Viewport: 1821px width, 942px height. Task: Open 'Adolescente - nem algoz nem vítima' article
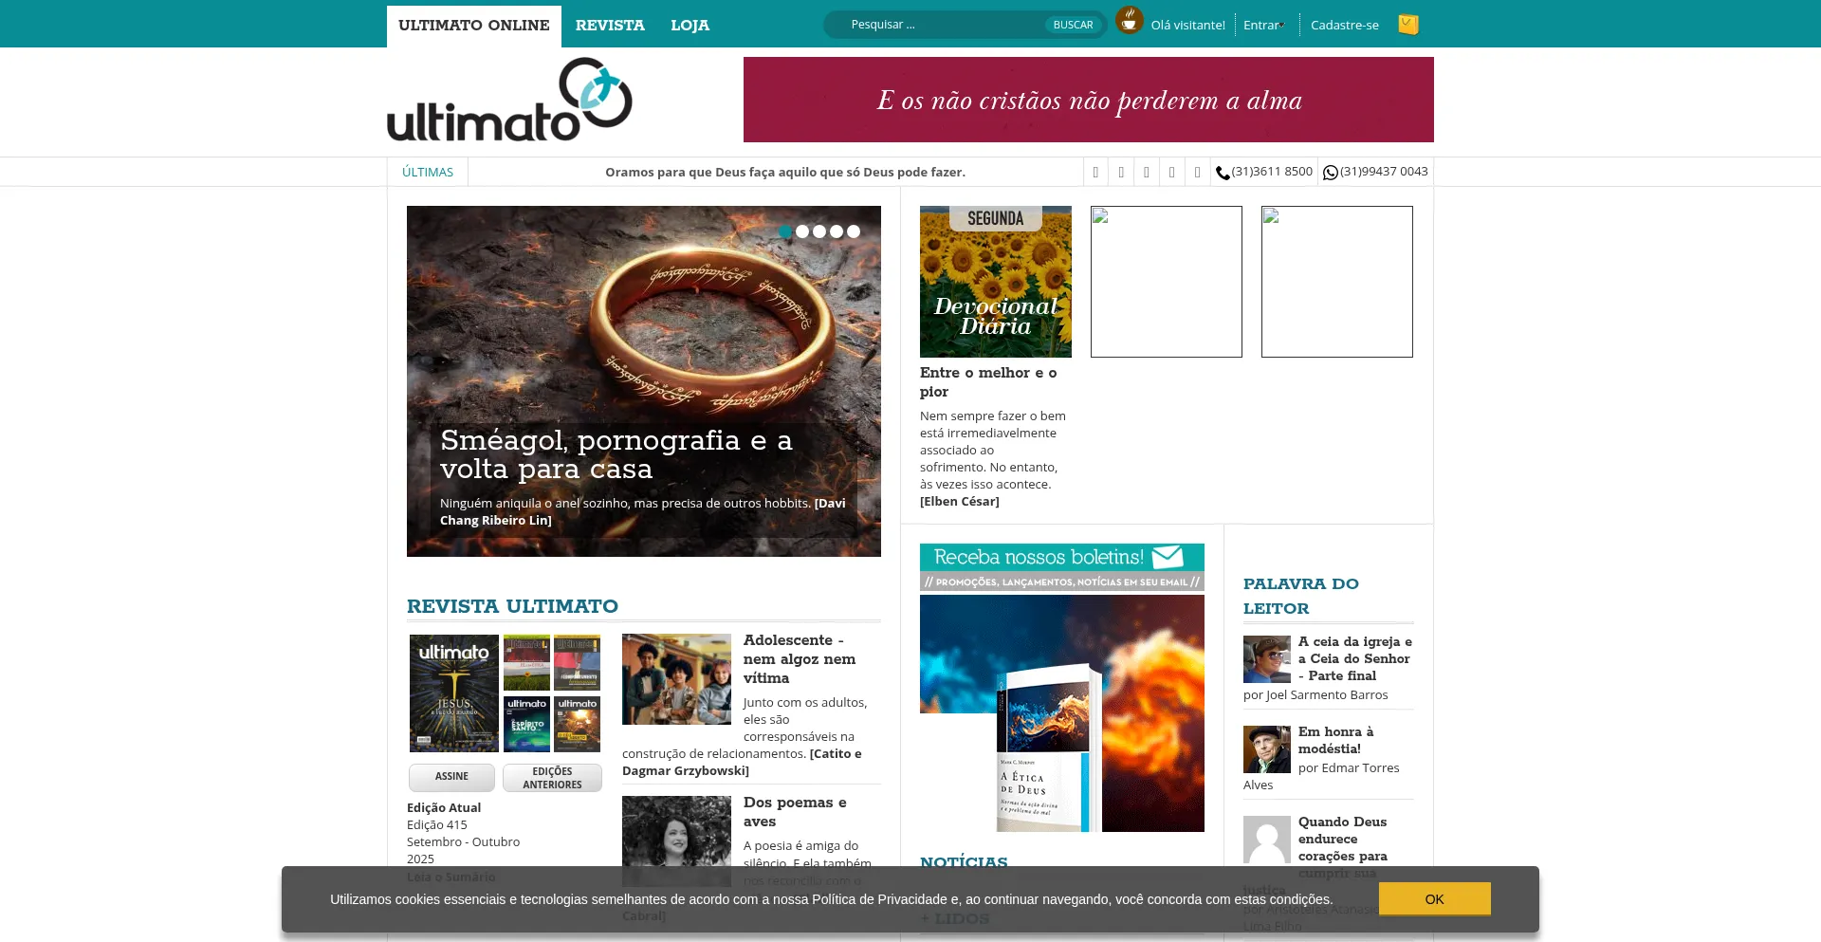(x=800, y=659)
